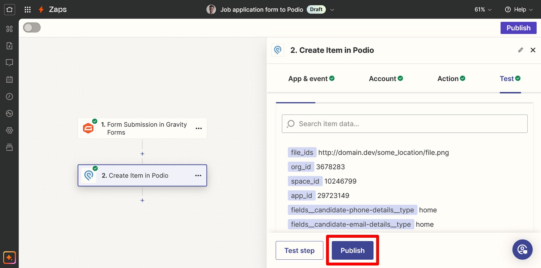Switch to the Account tab
This screenshot has height=268, width=541.
386,79
